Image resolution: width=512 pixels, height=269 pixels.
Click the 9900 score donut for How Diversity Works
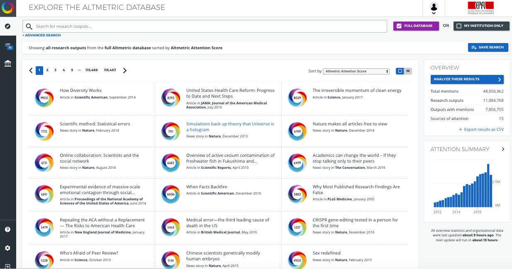pyautogui.click(x=44, y=98)
